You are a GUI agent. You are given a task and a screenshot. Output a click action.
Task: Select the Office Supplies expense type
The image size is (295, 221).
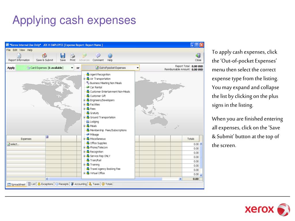pos(98,143)
